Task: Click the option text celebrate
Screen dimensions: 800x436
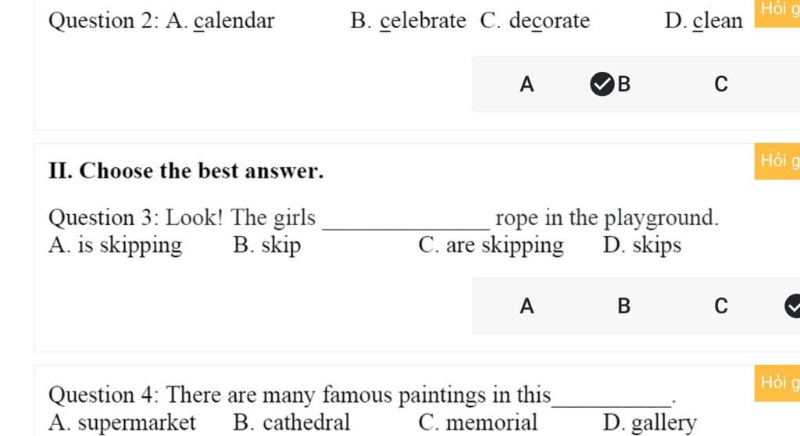Action: coord(423,21)
